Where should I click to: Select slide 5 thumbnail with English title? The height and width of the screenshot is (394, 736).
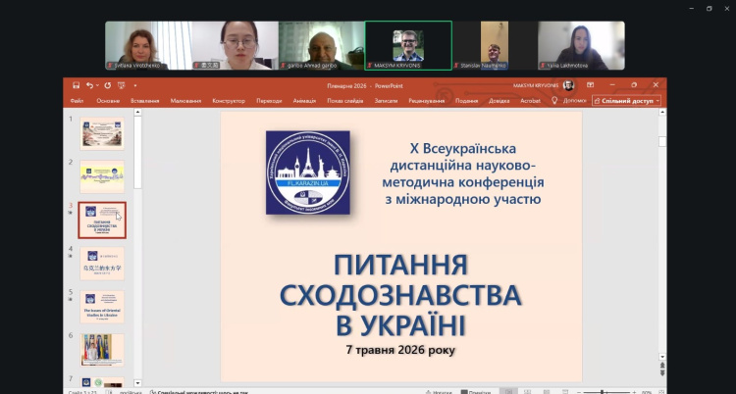pyautogui.click(x=102, y=307)
